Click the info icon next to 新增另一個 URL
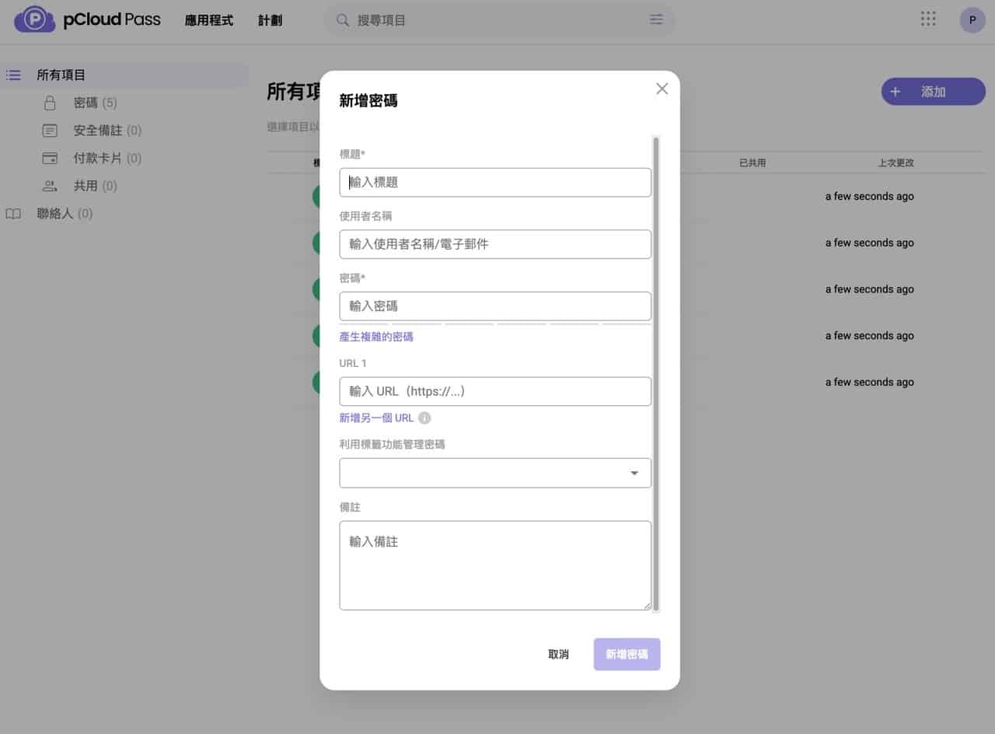 pos(424,418)
